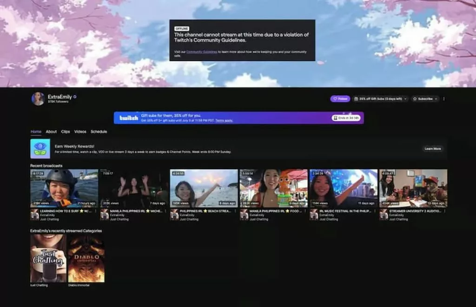Click avatar beside IRL Music Festival title
Image resolution: width=476 pixels, height=307 pixels.
click(x=314, y=215)
